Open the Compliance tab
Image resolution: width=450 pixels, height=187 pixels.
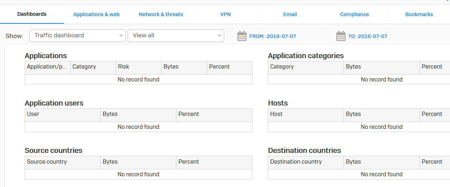pyautogui.click(x=354, y=14)
